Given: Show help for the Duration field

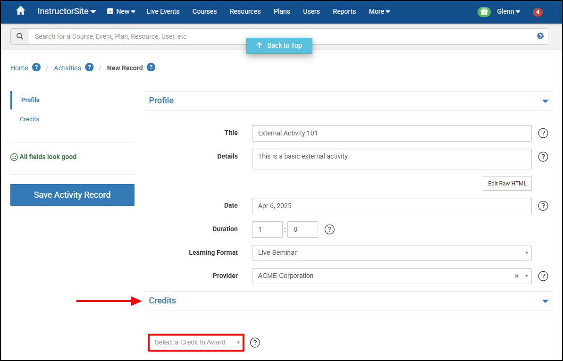Looking at the screenshot, I should pyautogui.click(x=329, y=229).
